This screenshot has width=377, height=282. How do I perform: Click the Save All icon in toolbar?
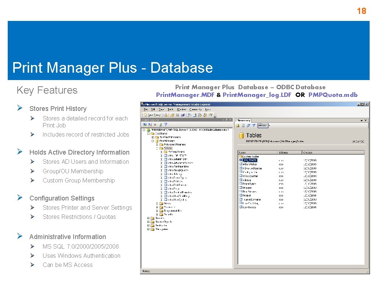[x=183, y=115]
